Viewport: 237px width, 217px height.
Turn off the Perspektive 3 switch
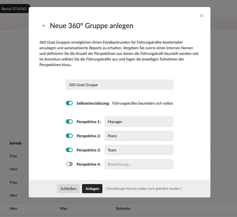point(69,150)
